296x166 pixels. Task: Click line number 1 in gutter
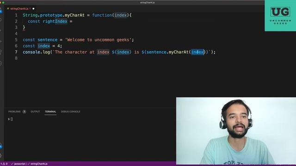pos(16,15)
